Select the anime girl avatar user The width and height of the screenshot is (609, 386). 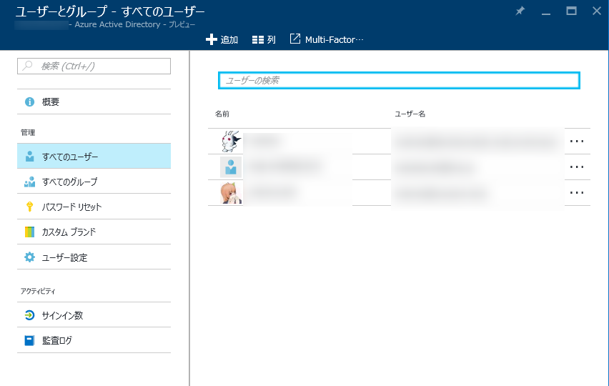pos(231,193)
